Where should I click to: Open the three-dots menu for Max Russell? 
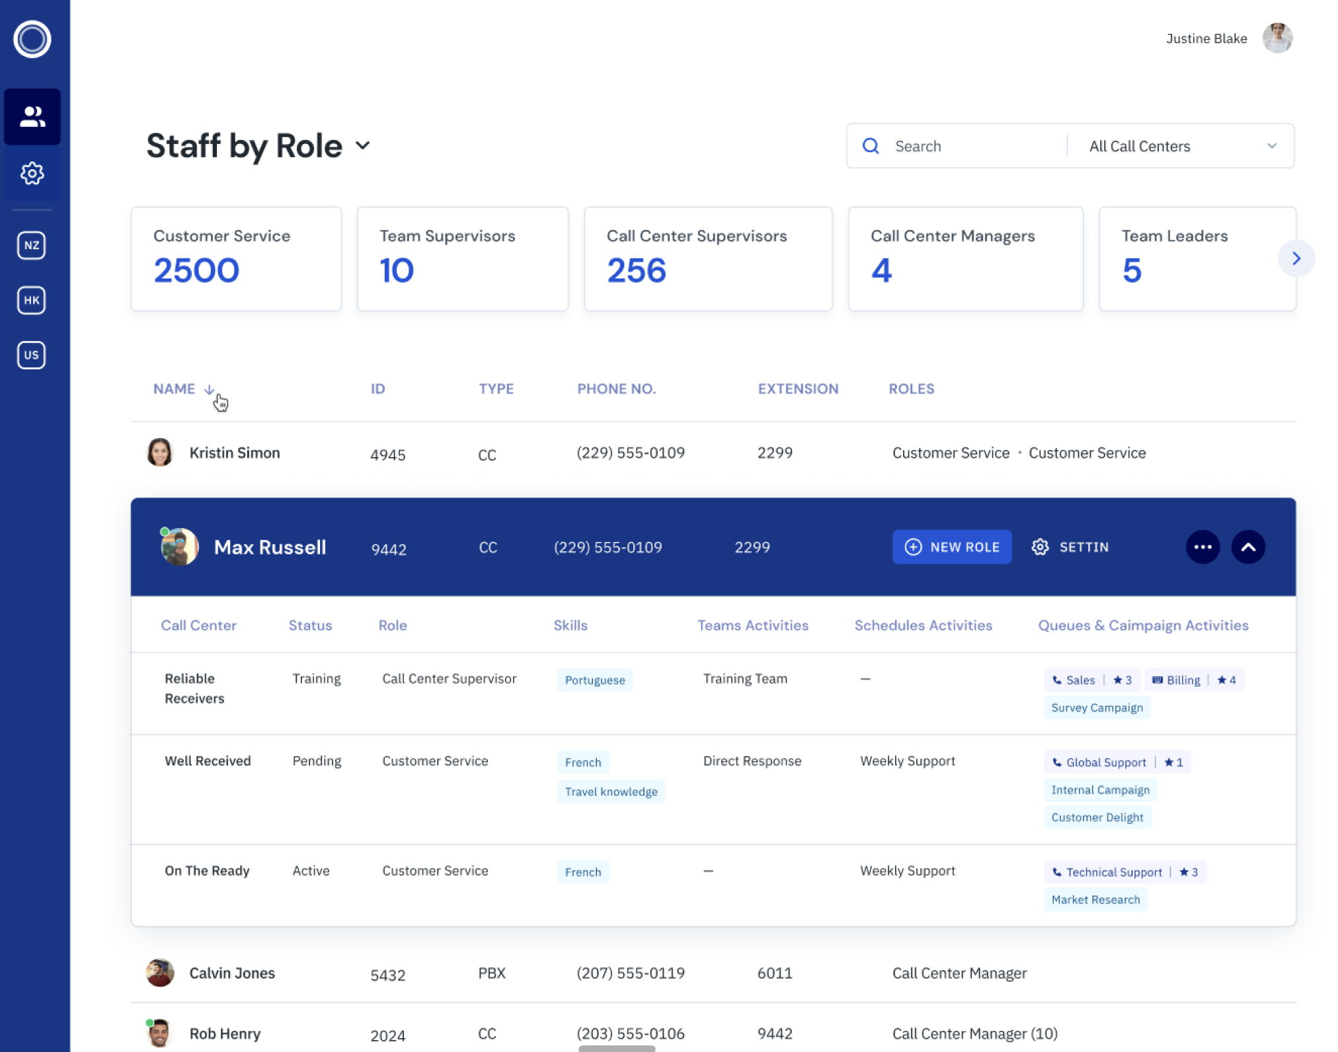point(1202,547)
